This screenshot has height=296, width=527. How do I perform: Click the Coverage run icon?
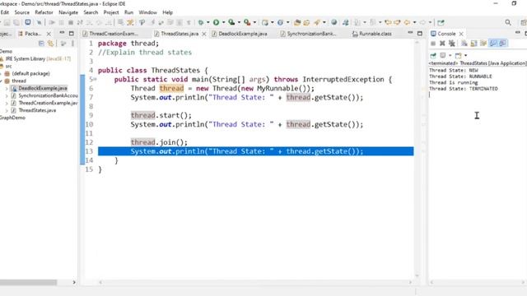pos(231,22)
